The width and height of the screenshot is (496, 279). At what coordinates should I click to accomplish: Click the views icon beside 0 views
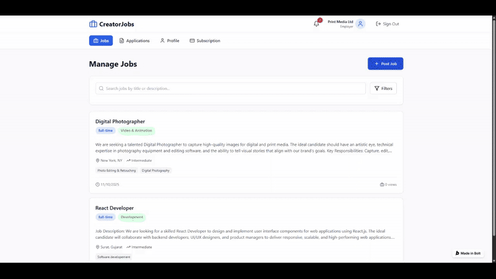[x=382, y=184]
